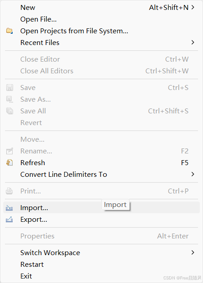
Task: Click the Save As icon
Action: (9, 99)
